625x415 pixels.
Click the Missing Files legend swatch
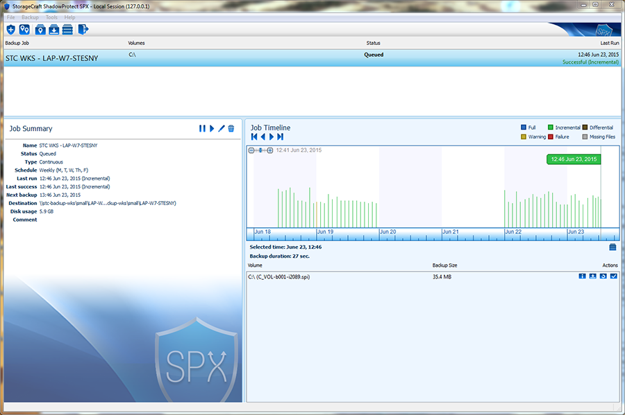(x=585, y=136)
